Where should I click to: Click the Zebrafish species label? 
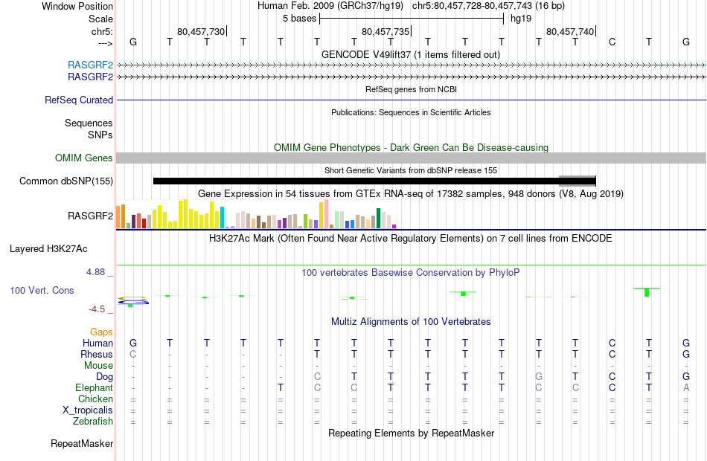[x=93, y=422]
